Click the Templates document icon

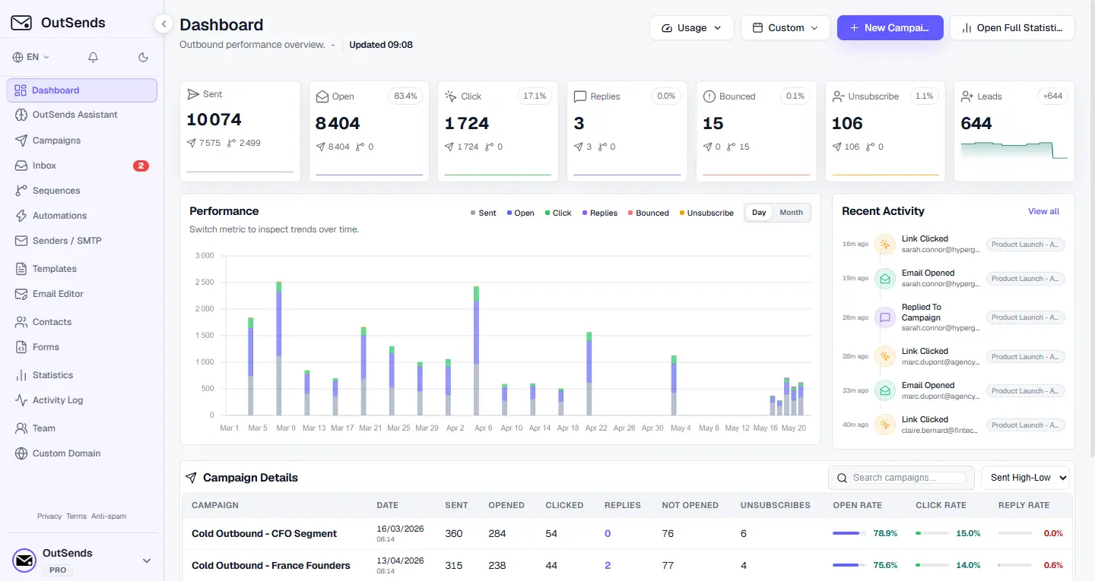[x=21, y=269]
